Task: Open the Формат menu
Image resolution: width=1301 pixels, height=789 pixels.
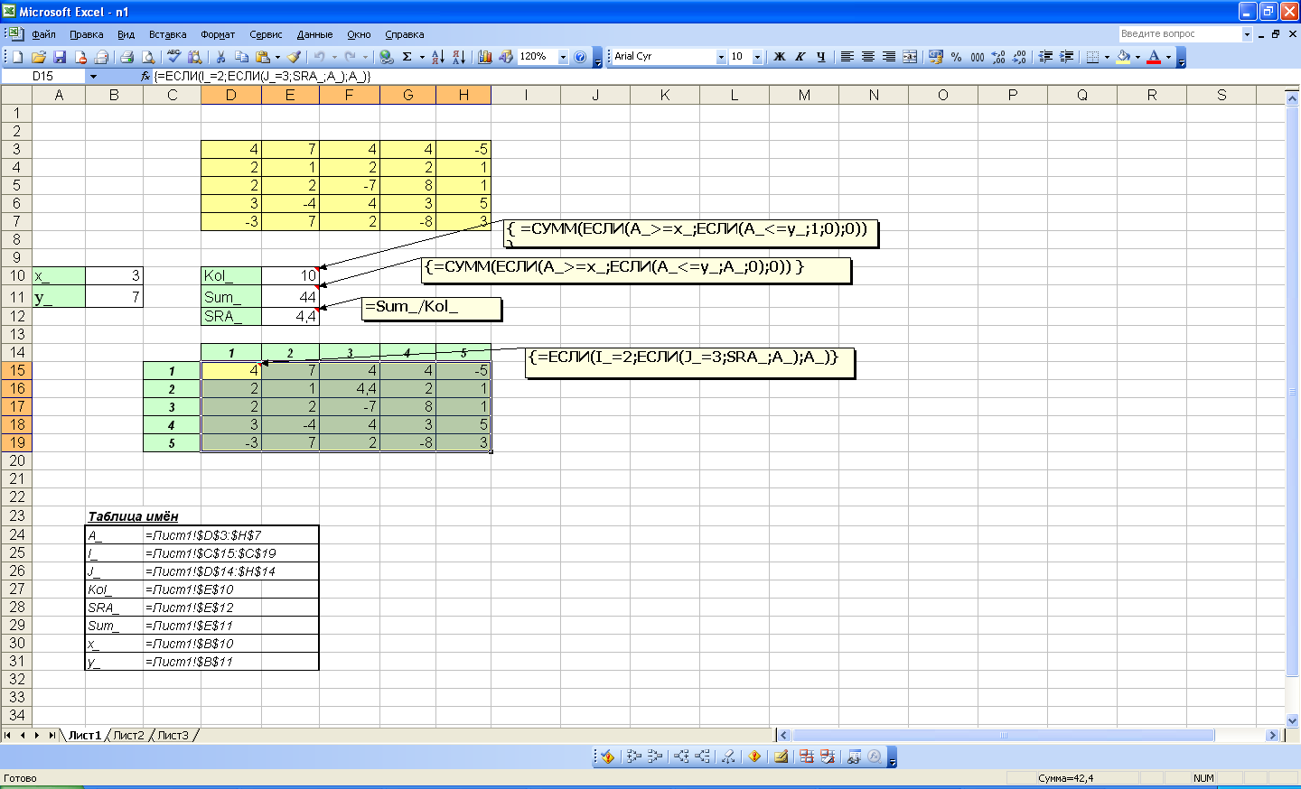Action: [218, 34]
